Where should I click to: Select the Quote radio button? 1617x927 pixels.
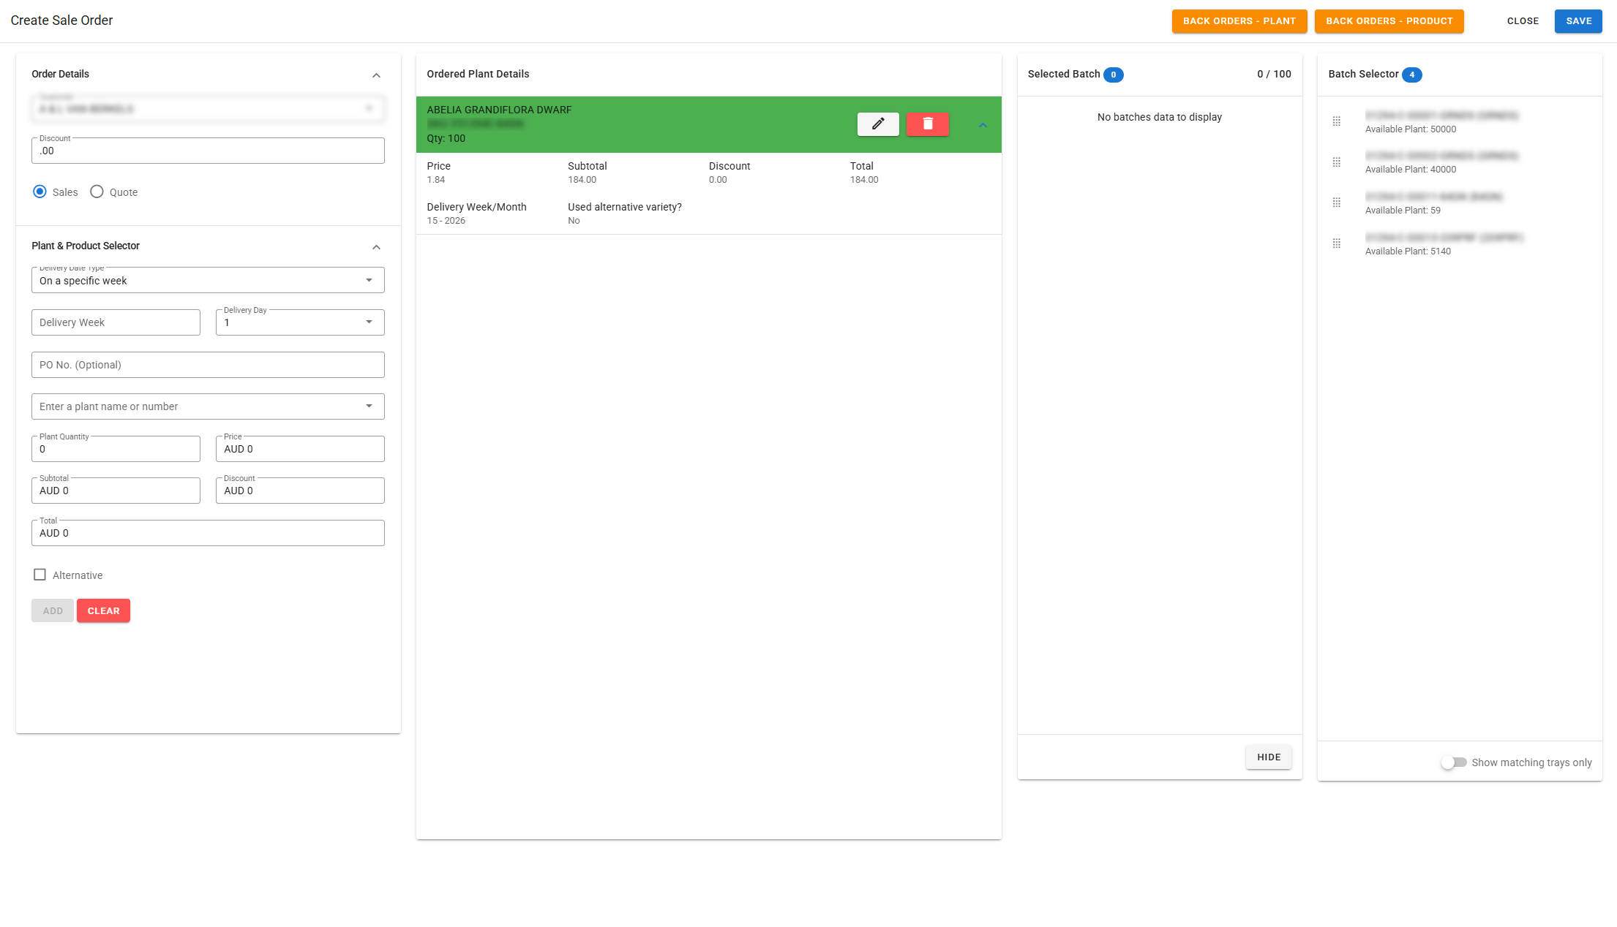click(97, 192)
